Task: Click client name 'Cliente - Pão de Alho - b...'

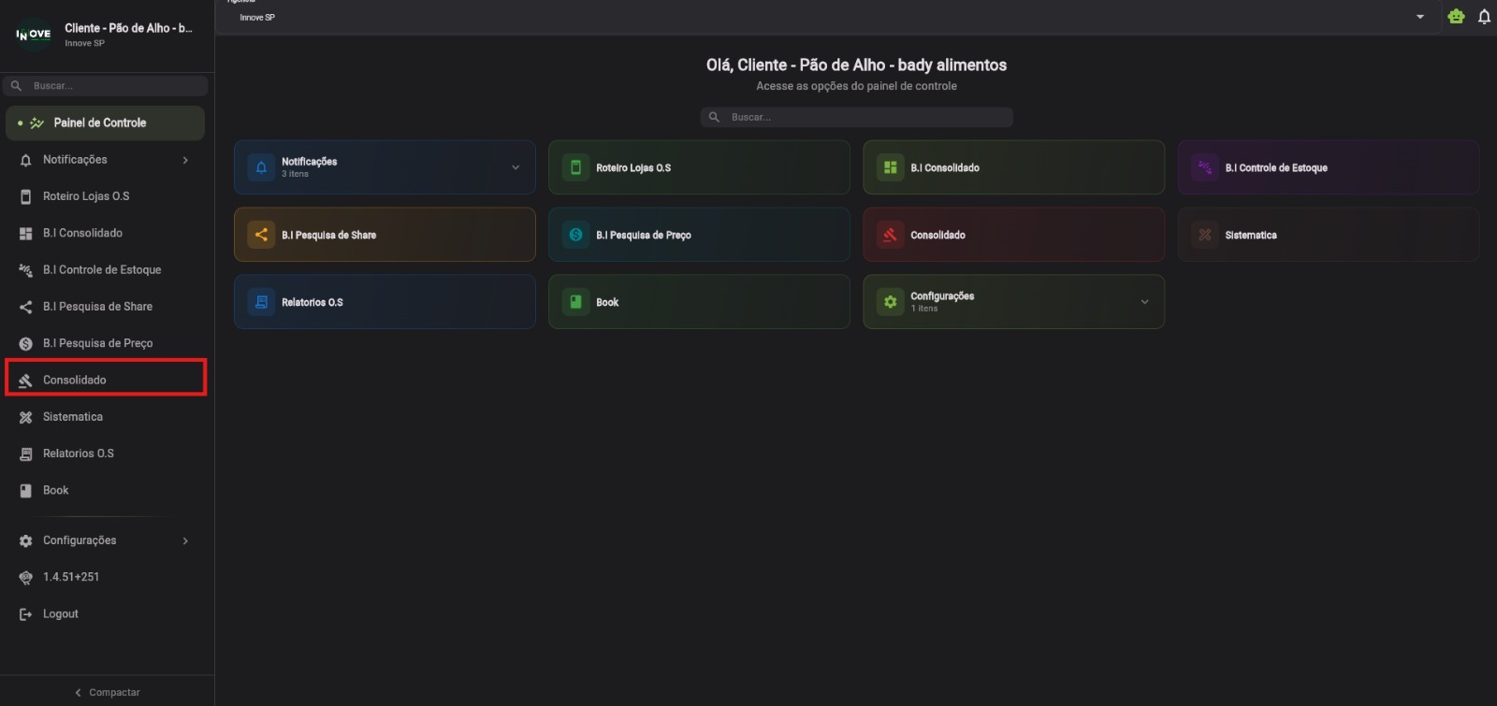Action: point(128,28)
